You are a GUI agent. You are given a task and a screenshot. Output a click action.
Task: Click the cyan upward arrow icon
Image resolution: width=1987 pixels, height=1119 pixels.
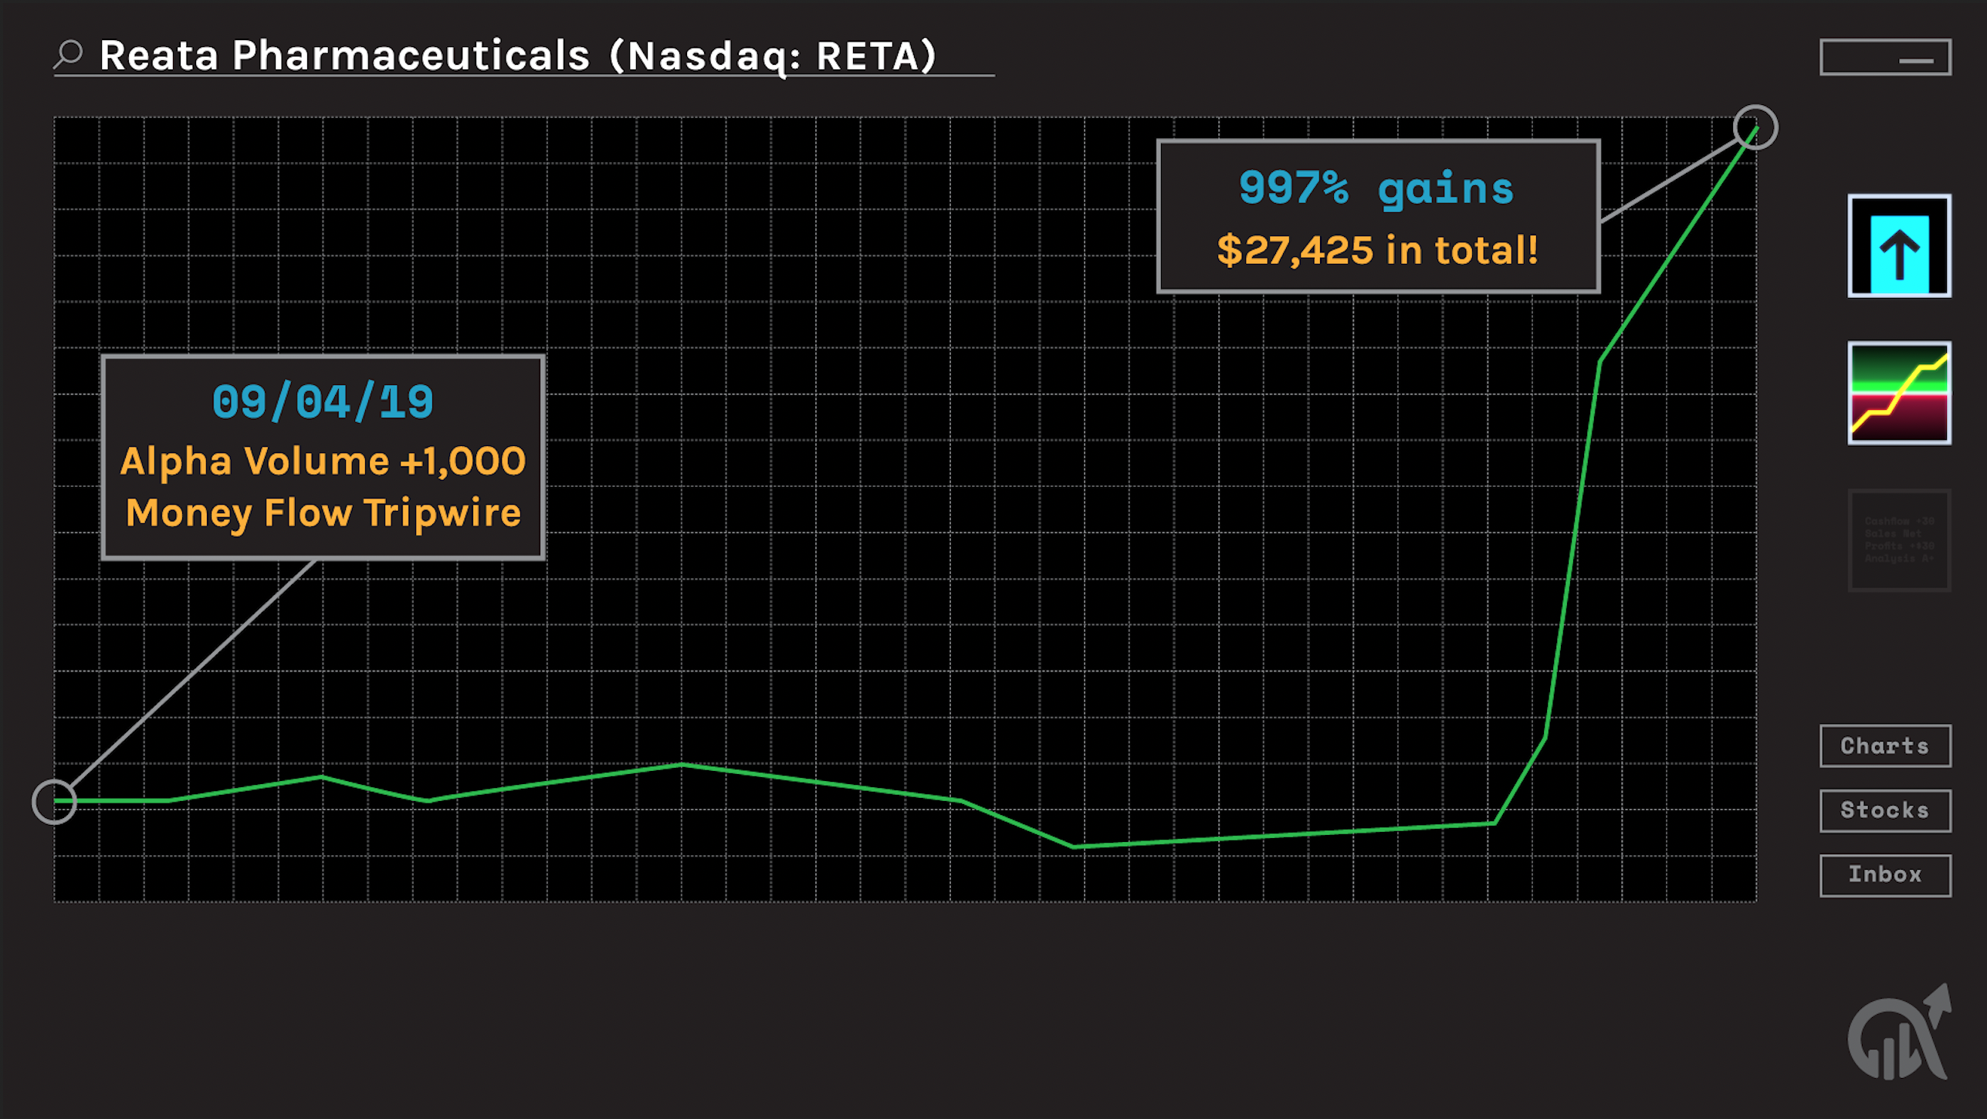tap(1899, 247)
